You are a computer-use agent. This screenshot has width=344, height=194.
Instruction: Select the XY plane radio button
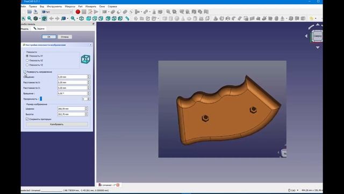tap(27, 56)
